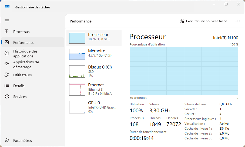
Task: Click the 100% Utilisation value
Action: tap(136, 110)
